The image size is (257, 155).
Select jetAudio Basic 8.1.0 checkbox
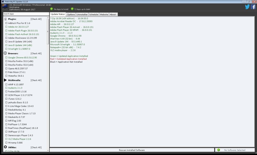(x=6, y=102)
